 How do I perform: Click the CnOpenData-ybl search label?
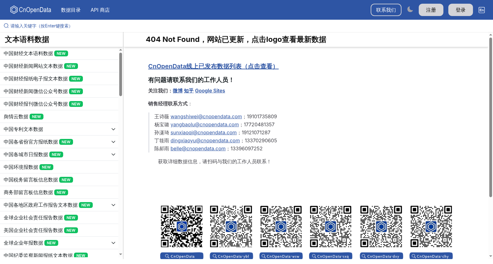[x=231, y=256]
